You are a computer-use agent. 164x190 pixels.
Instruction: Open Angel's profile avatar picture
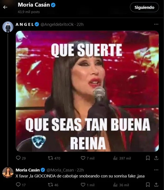coord(8,27)
